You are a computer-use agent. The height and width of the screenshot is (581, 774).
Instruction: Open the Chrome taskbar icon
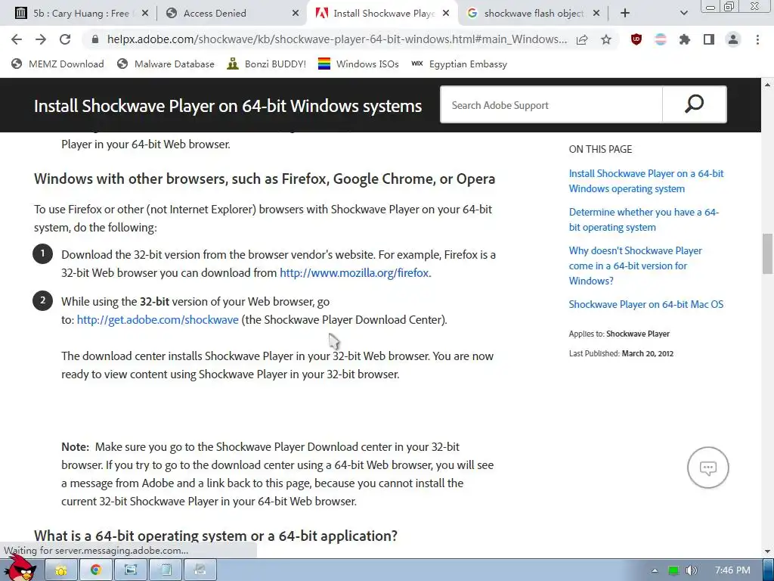pos(95,570)
